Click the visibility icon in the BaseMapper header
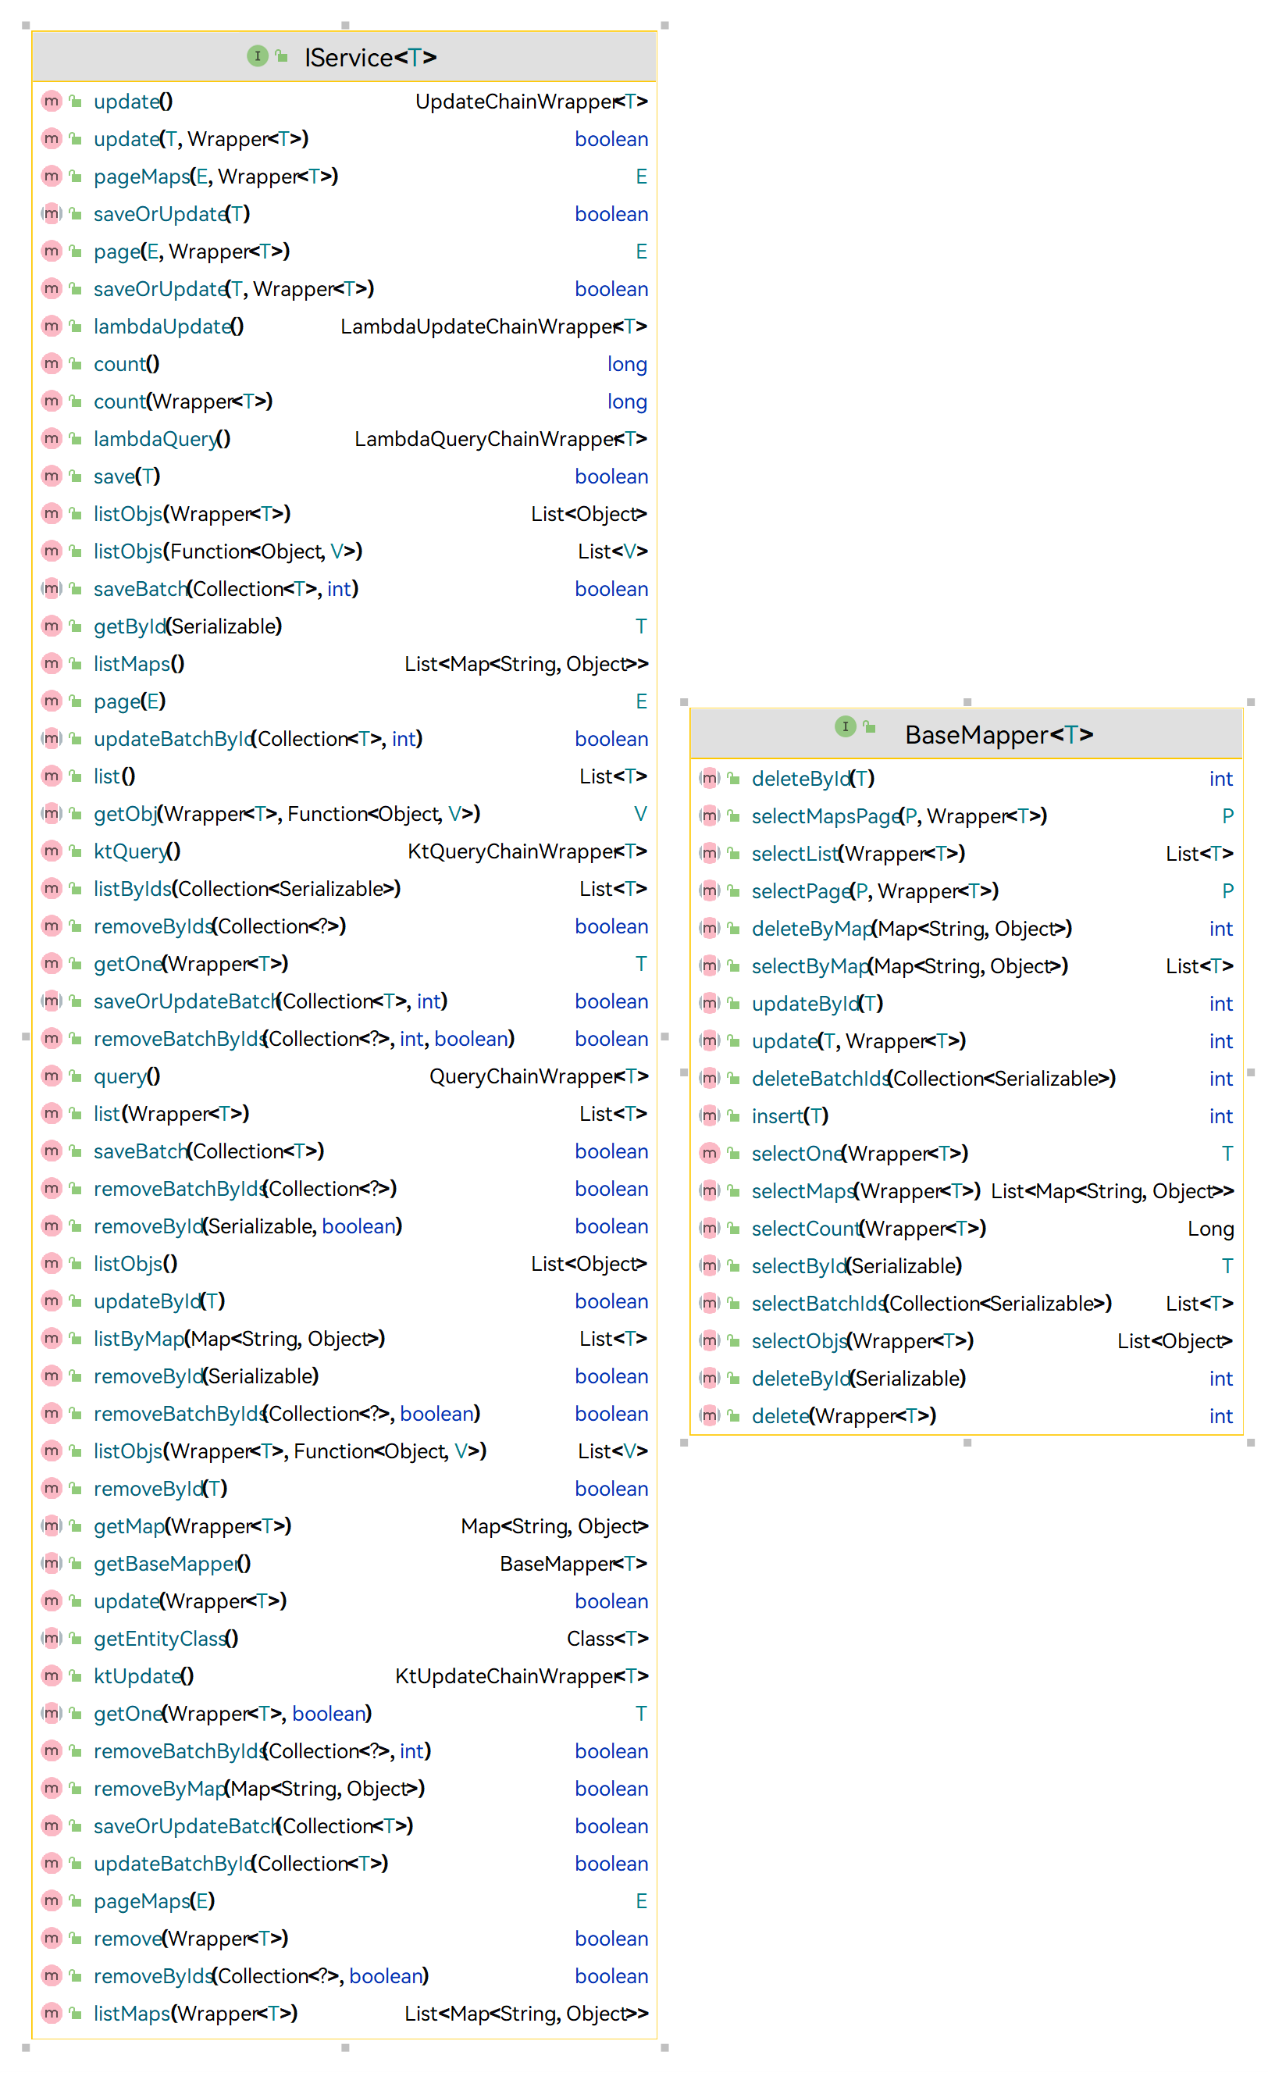 [x=870, y=726]
